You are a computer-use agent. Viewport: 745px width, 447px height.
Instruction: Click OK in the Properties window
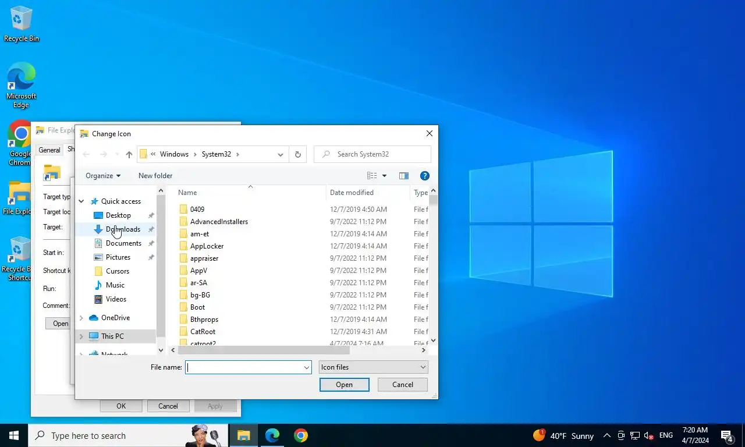coord(121,406)
